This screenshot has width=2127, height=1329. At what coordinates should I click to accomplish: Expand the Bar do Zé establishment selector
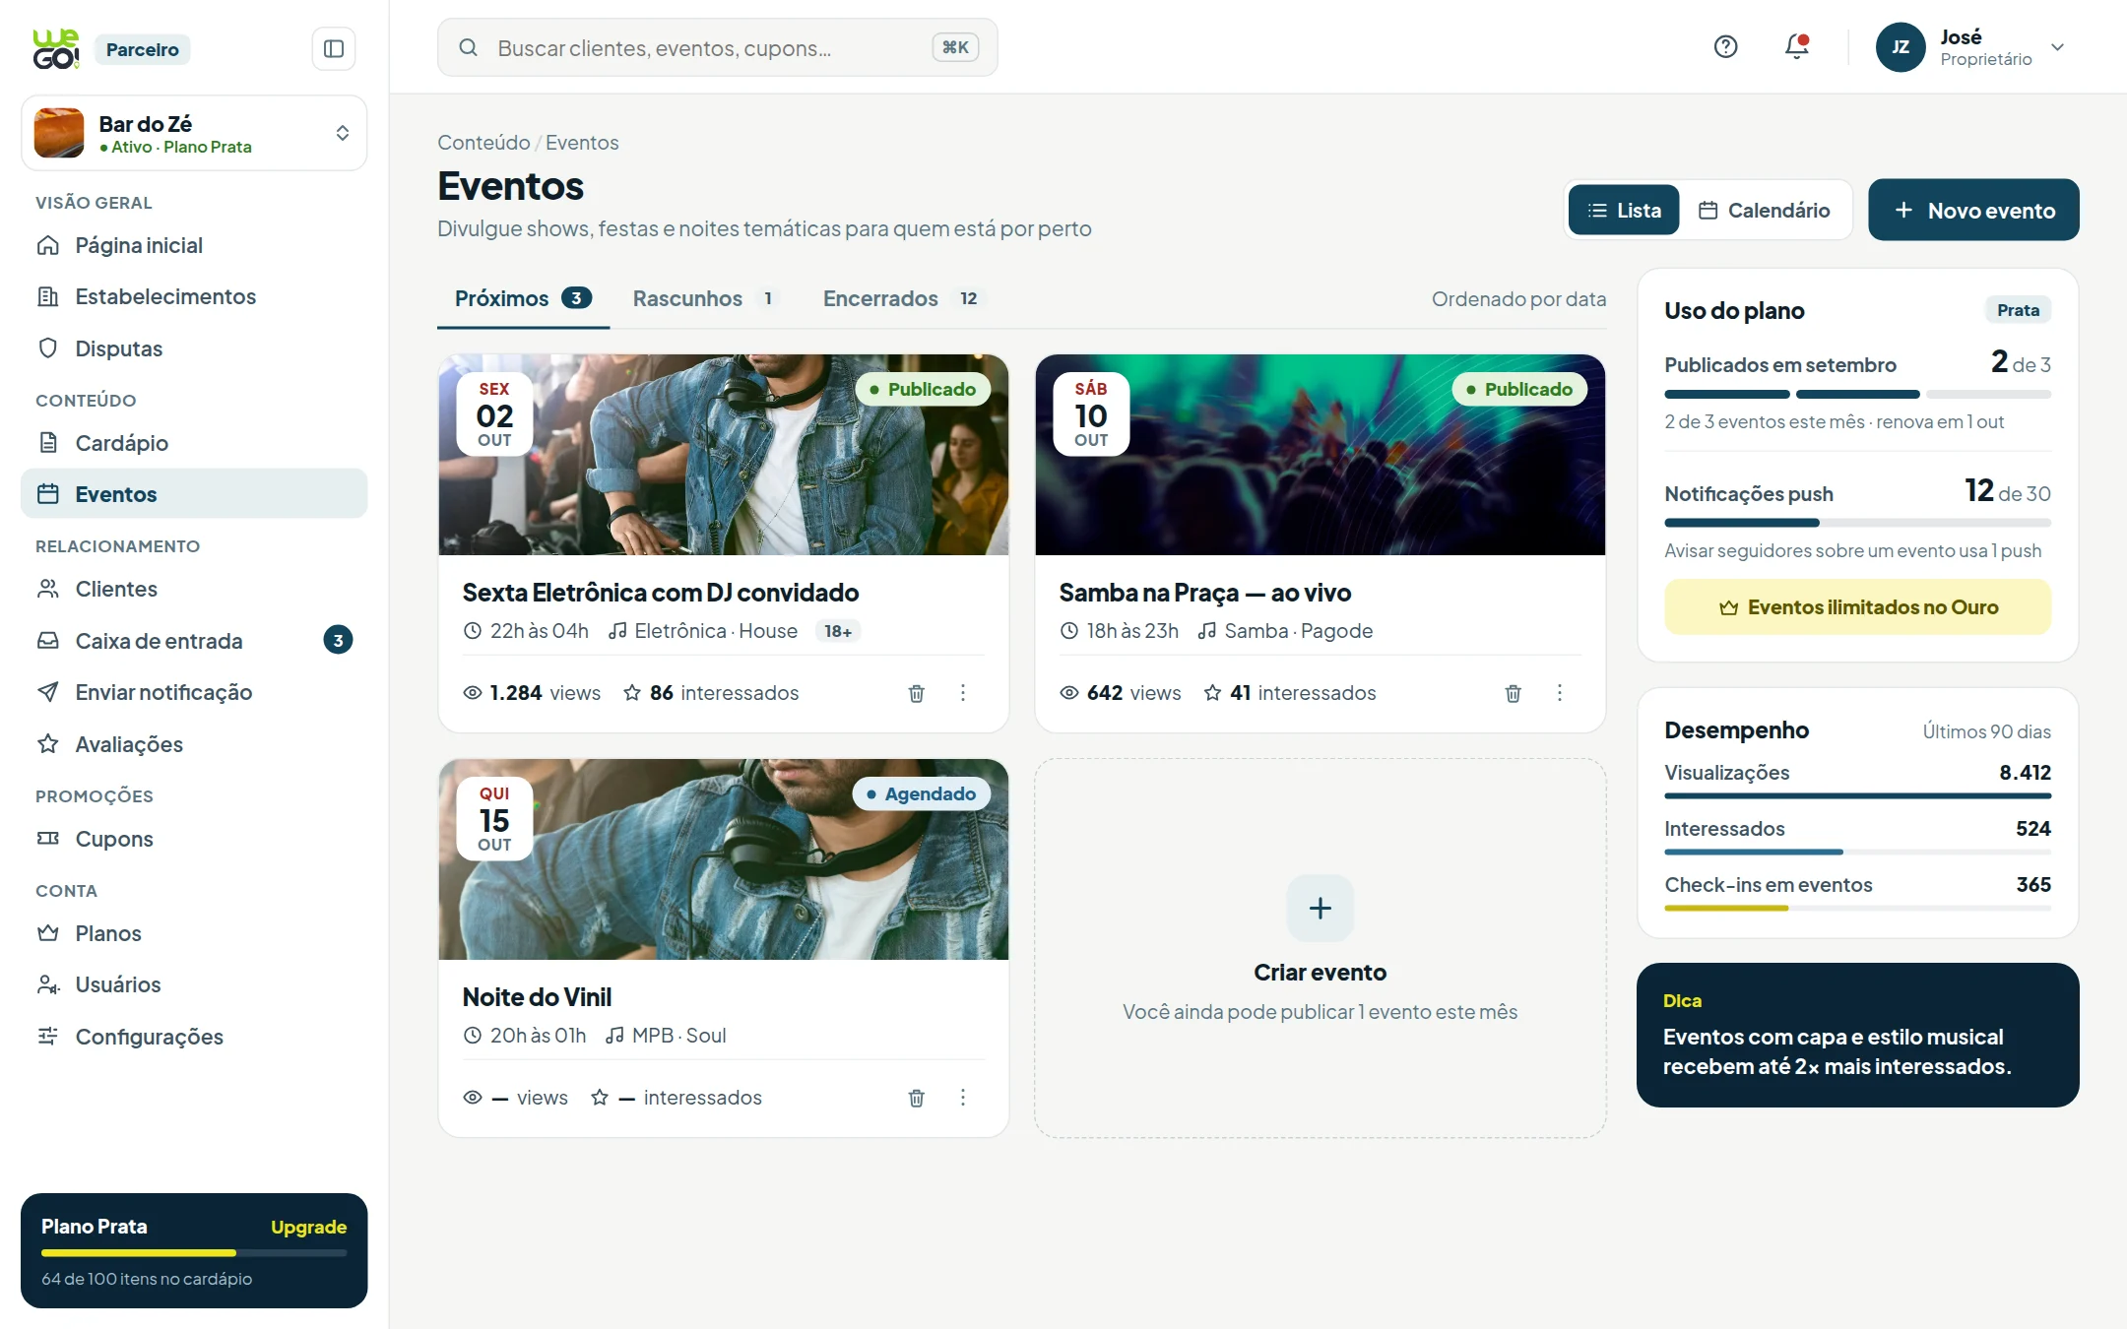(194, 133)
